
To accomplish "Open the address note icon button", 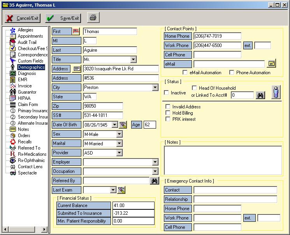I will (77, 69).
